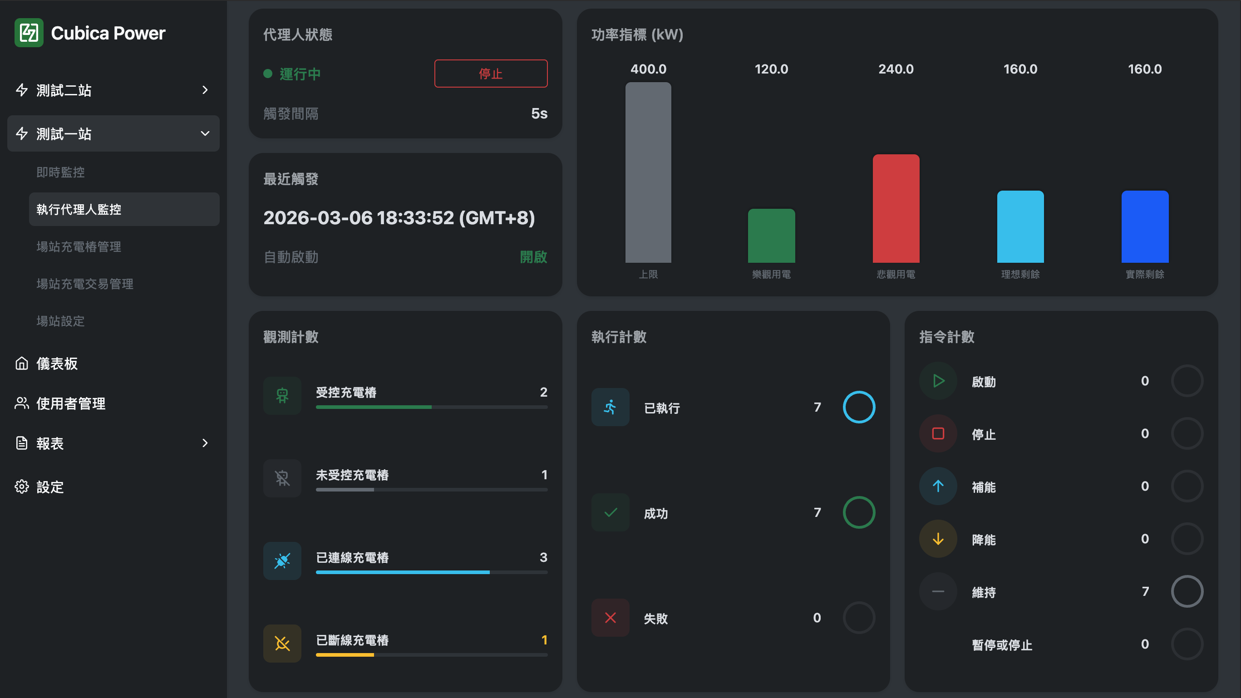Viewport: 1241px width, 698px height.
Task: Click the red square stop icon for 停止
Action: point(937,433)
